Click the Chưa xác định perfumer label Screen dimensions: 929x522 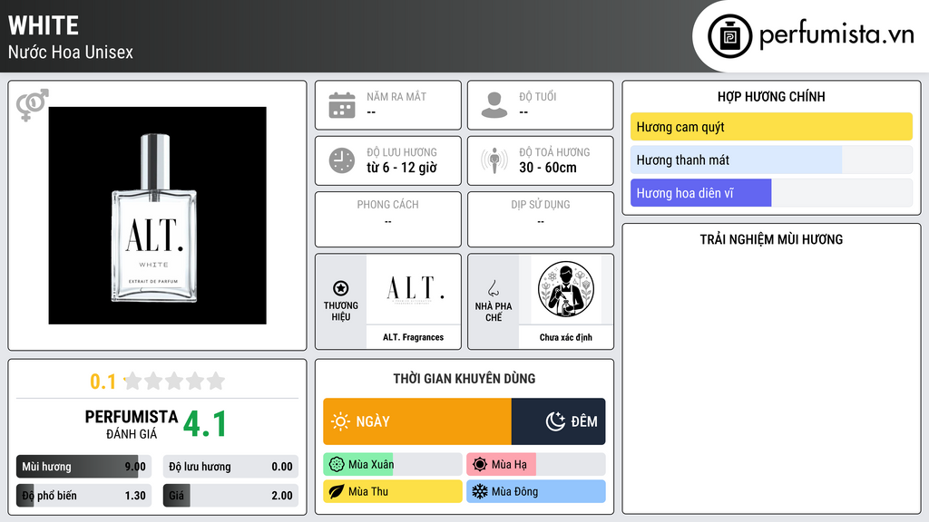tap(566, 337)
